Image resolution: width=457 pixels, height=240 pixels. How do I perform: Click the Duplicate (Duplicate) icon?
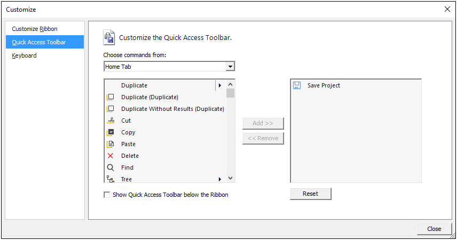point(111,97)
